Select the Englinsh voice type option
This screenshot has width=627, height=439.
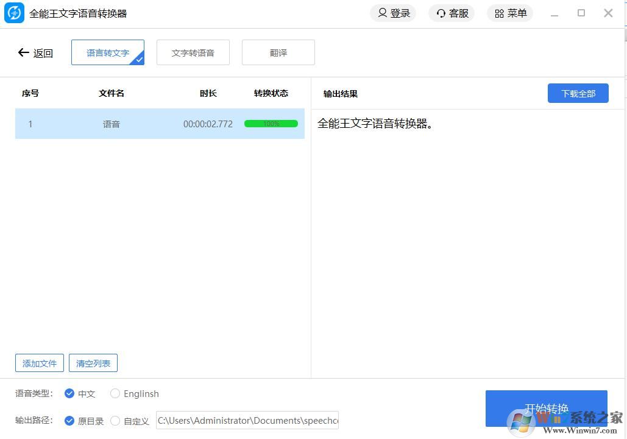tap(115, 393)
